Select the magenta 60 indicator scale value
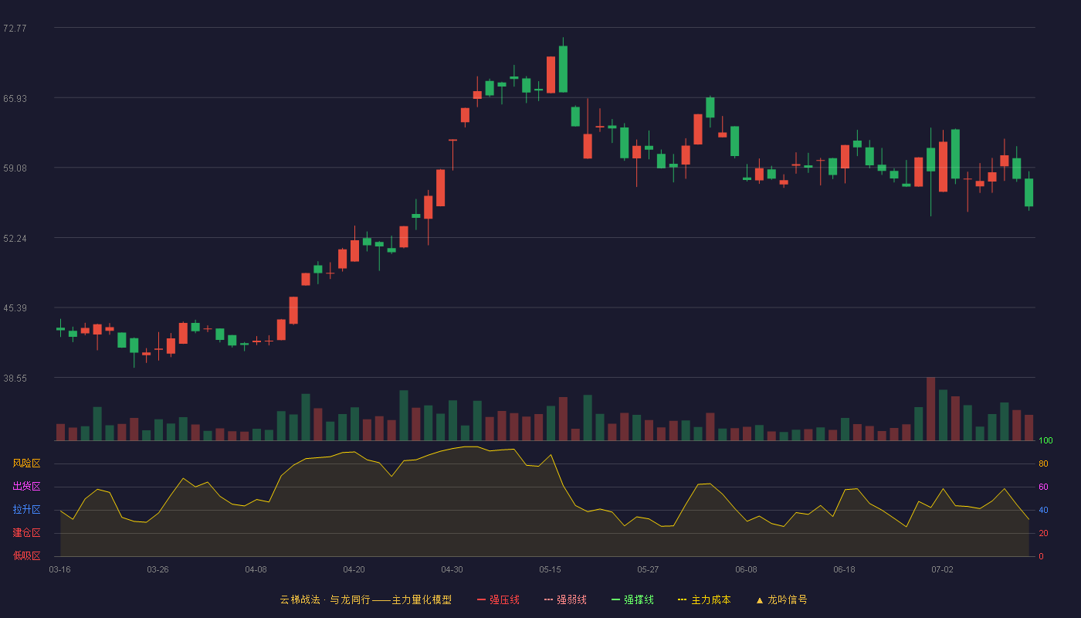 pos(1043,487)
